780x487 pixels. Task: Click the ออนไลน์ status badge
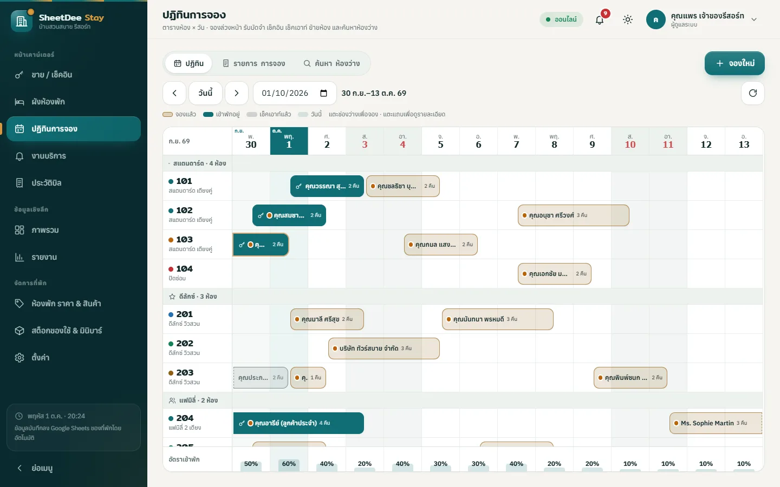click(561, 19)
